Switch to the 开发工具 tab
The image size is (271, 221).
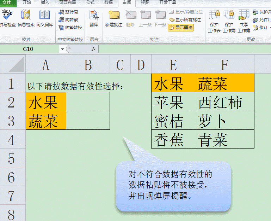pos(168,2)
